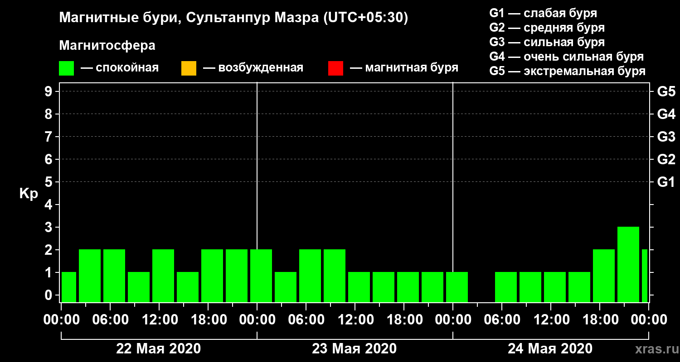Click the G1 — слабая буря legend line
Image resolution: width=680 pixels, height=362 pixels.
(x=543, y=13)
